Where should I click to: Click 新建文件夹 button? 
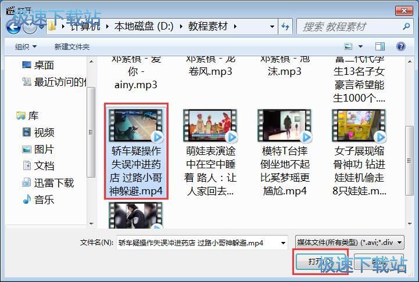(72, 46)
